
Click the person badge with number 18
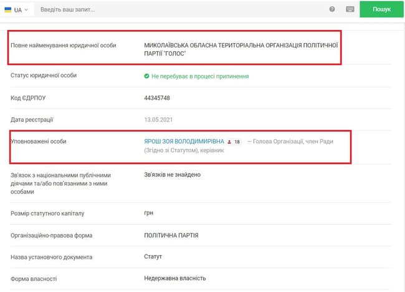234,142
